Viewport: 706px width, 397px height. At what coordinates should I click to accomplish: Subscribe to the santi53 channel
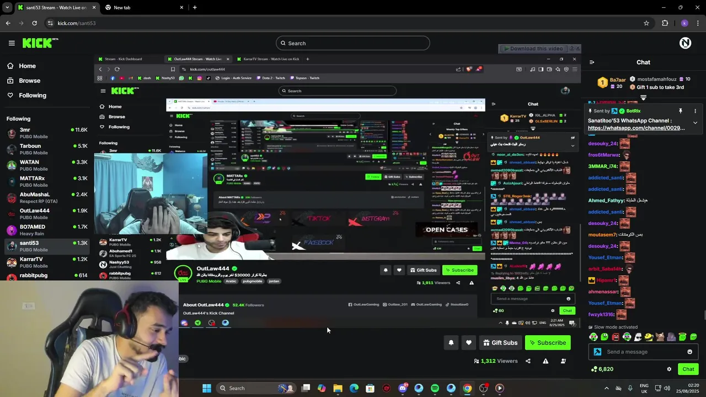548,342
